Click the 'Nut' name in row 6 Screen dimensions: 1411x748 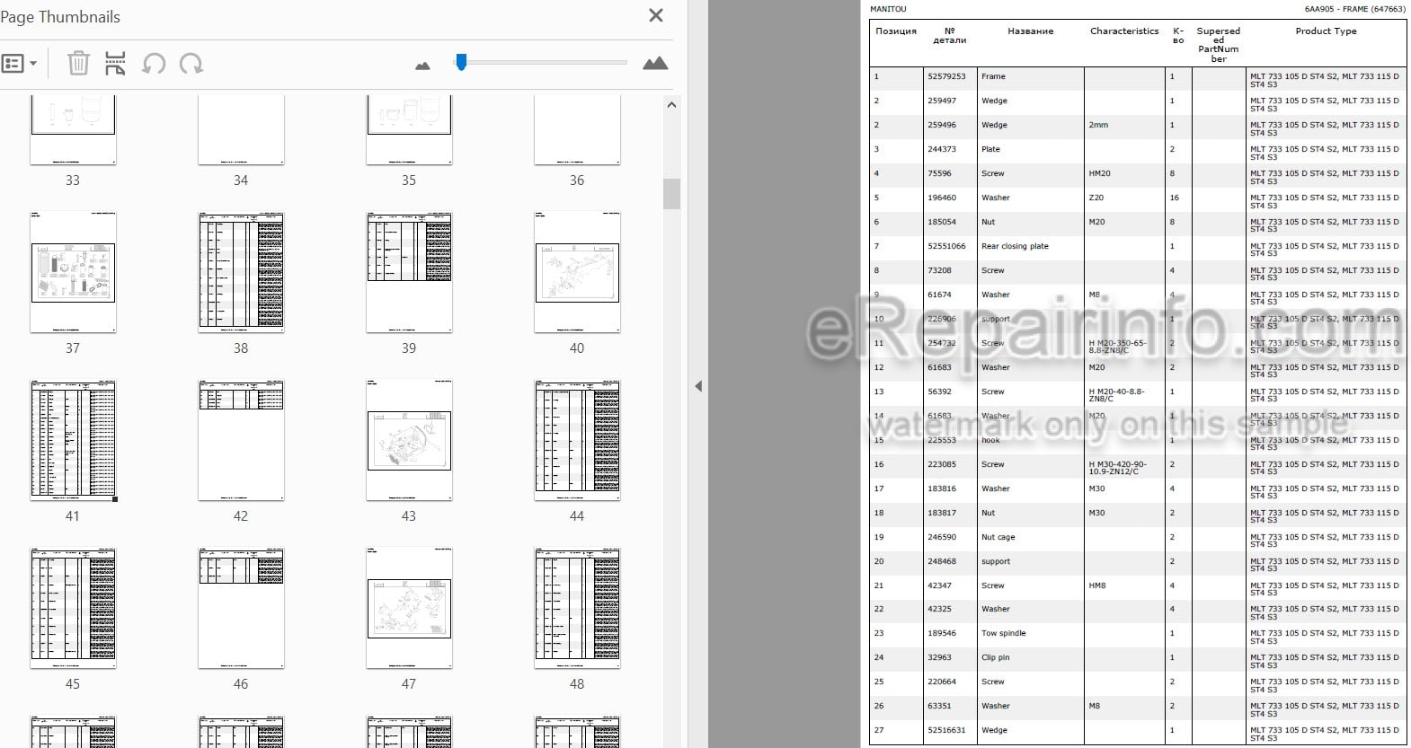(x=988, y=222)
